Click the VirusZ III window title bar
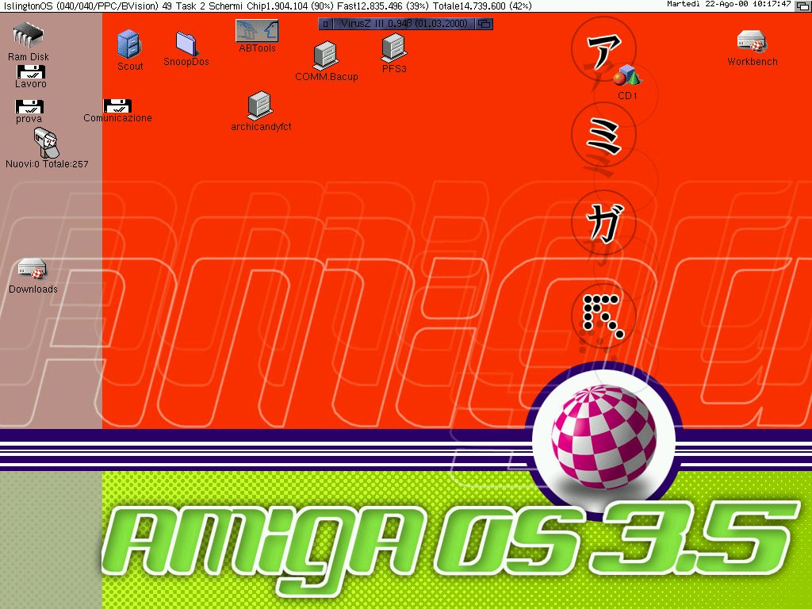812x609 pixels. (x=404, y=24)
